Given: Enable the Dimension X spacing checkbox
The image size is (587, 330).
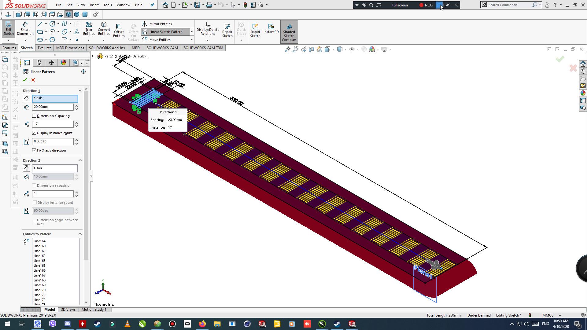Looking at the screenshot, I should click(x=34, y=116).
